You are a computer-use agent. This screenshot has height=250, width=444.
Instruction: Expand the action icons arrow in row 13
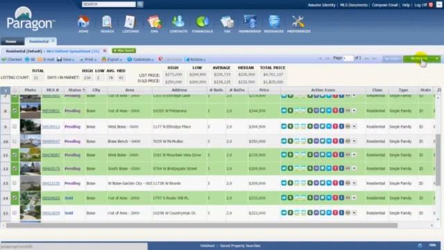pos(354,183)
